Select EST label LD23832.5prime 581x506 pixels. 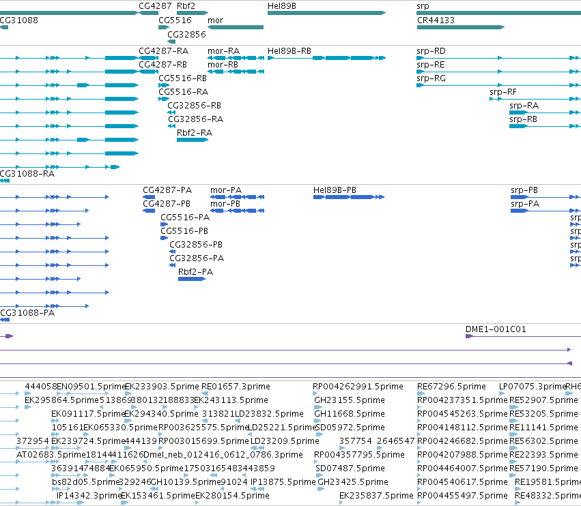[269, 414]
